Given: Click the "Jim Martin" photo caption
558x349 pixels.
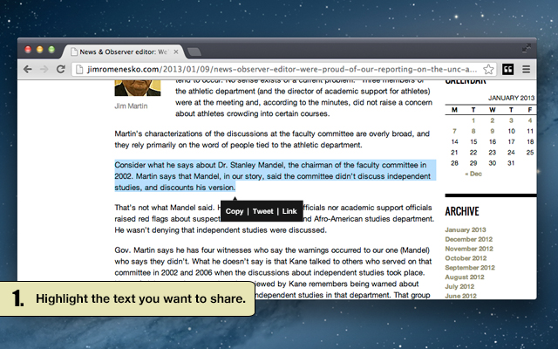Looking at the screenshot, I should pos(131,106).
